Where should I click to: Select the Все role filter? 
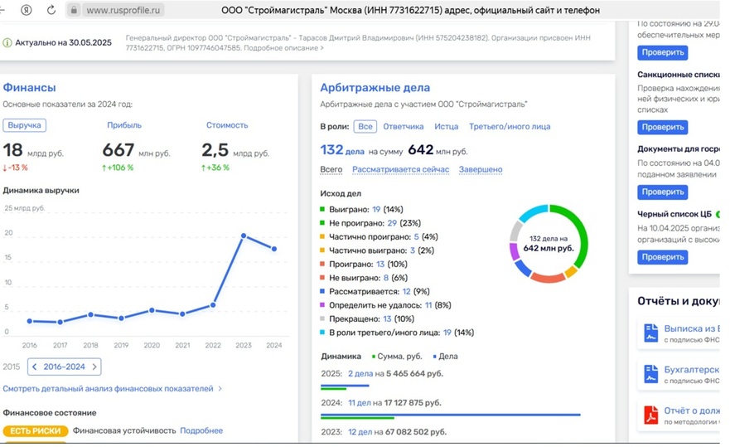point(365,126)
